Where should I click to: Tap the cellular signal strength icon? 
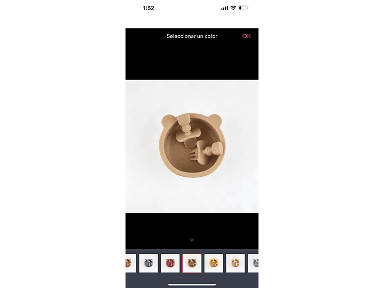[224, 8]
